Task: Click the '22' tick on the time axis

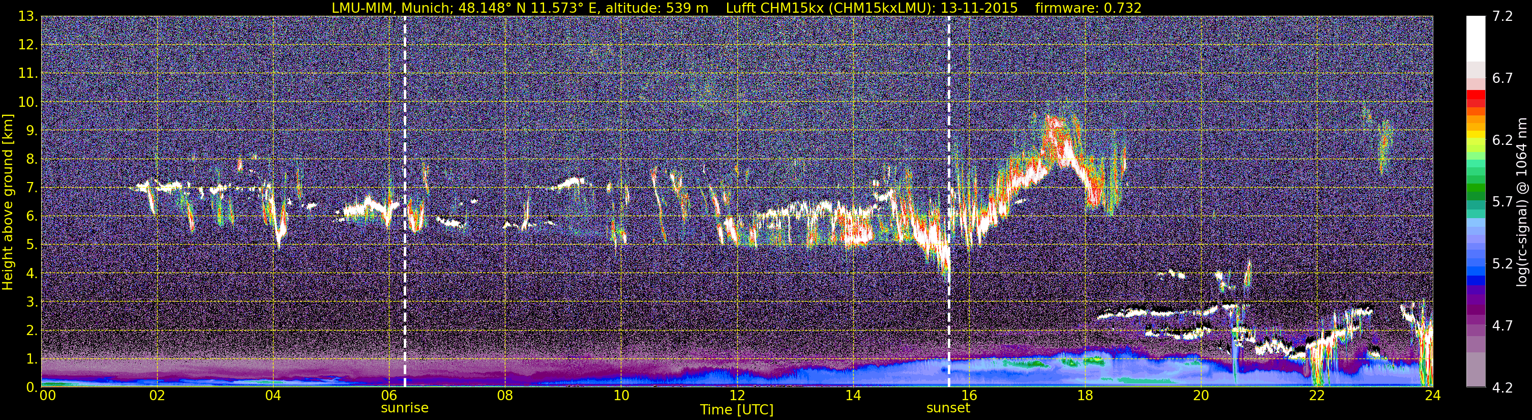Action: [x=1316, y=396]
